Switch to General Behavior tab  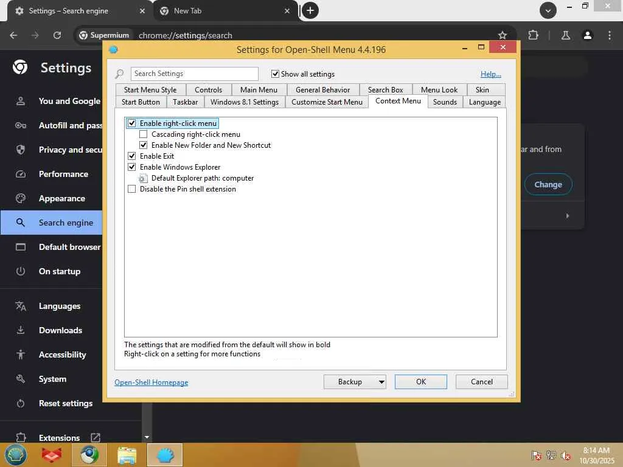pos(322,90)
